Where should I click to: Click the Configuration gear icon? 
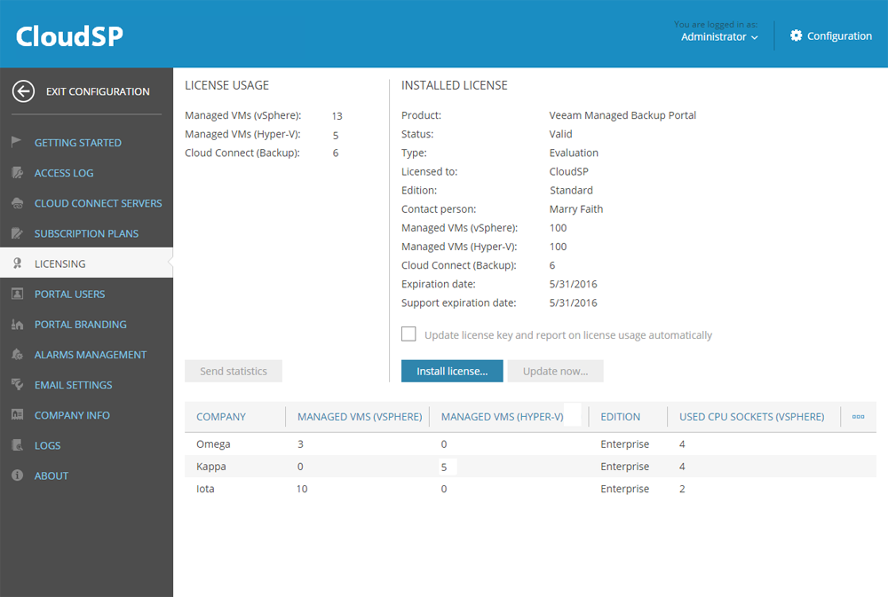pos(797,35)
